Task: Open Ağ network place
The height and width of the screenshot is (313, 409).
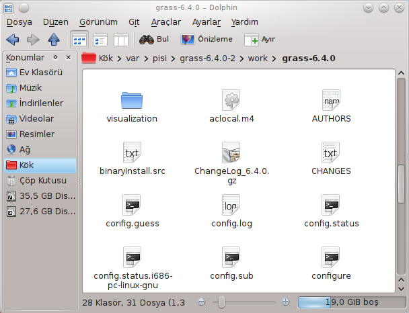Action: (40, 150)
